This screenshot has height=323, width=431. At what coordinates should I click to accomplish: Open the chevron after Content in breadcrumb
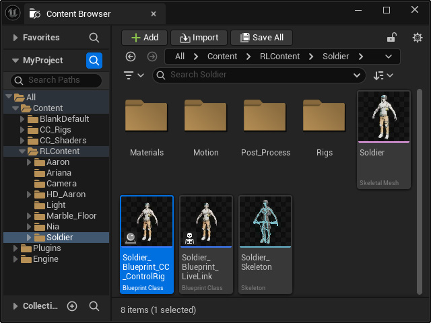[x=248, y=57]
